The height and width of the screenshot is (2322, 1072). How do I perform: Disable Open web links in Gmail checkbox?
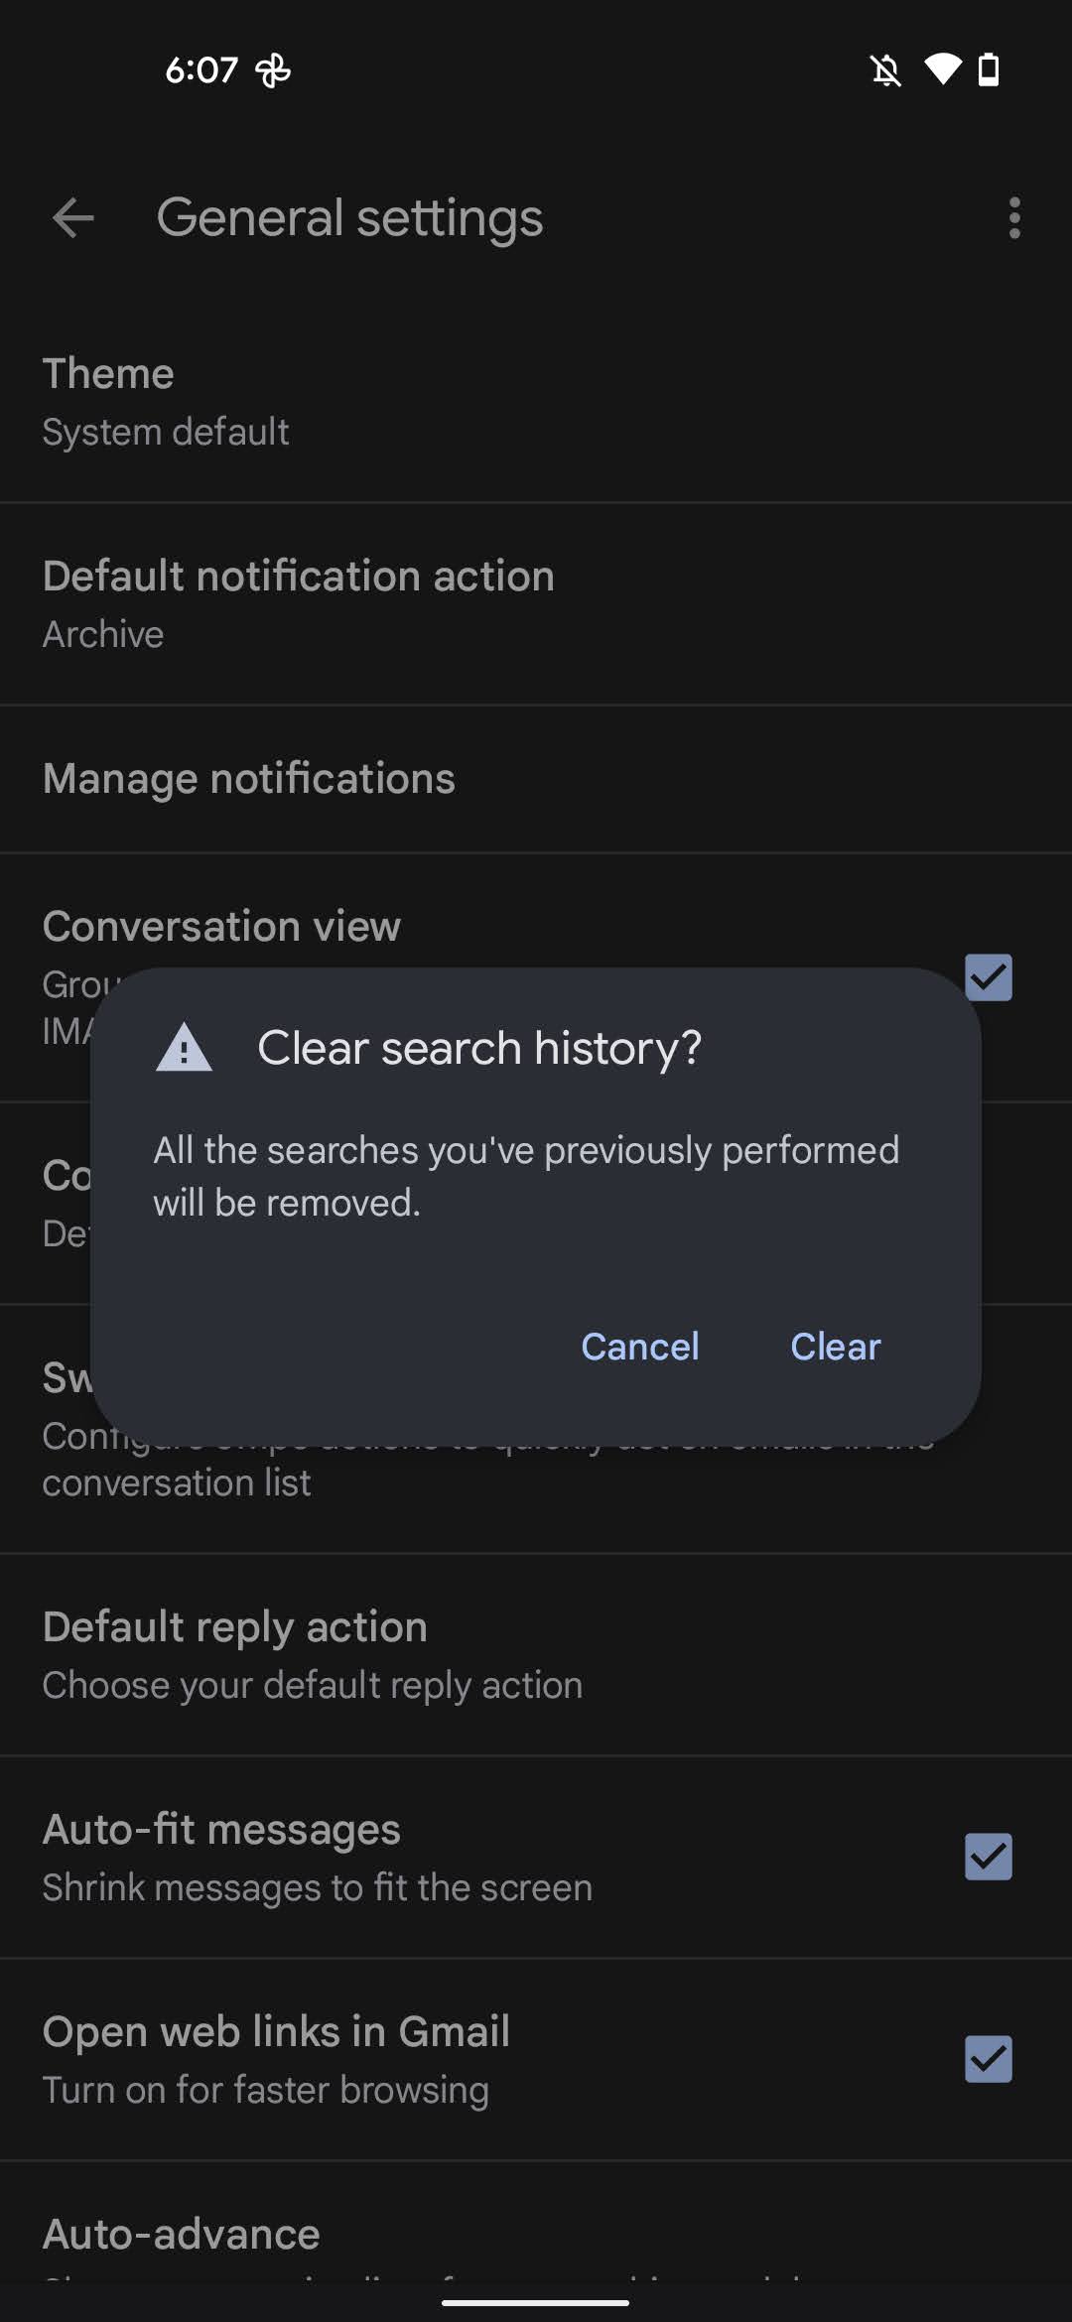coord(989,2059)
